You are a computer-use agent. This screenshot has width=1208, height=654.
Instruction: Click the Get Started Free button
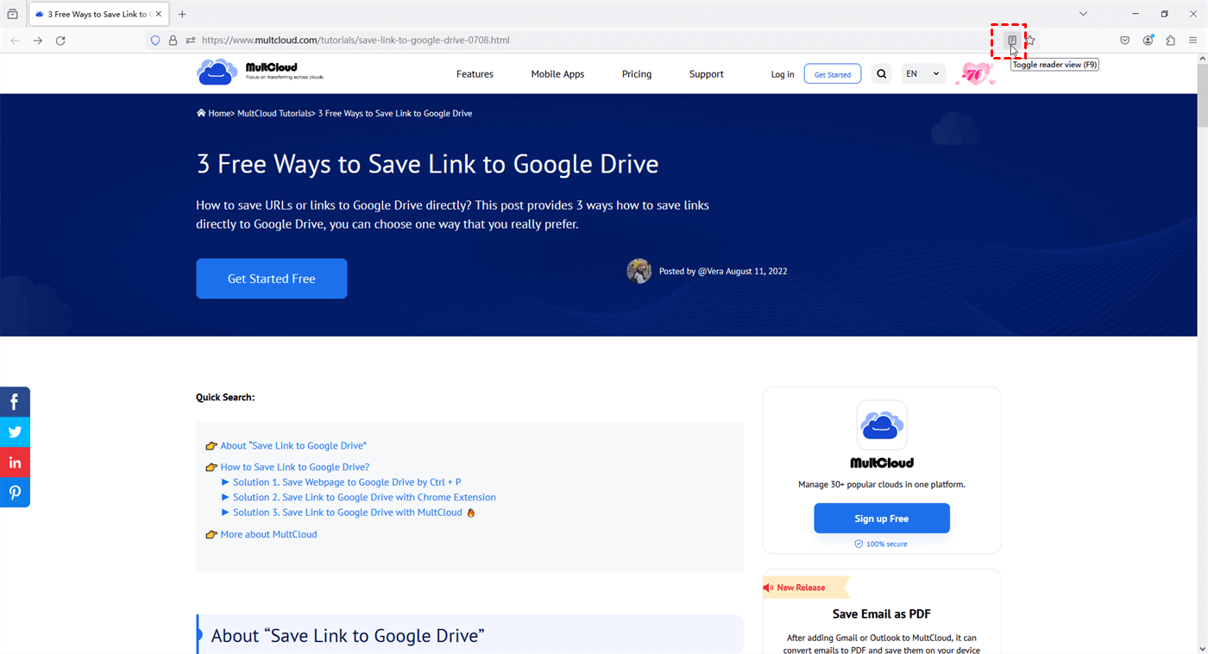pyautogui.click(x=272, y=279)
